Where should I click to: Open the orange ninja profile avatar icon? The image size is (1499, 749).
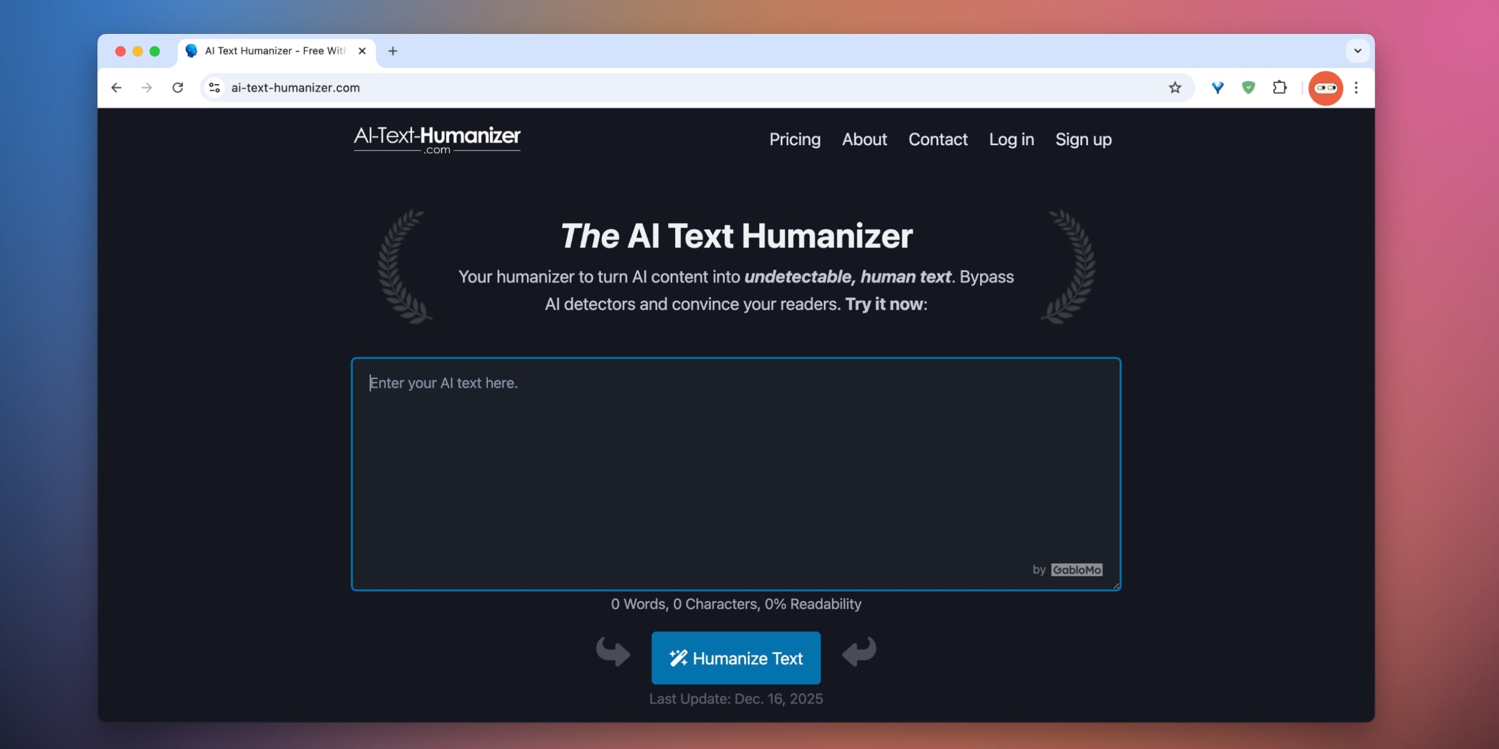1325,87
